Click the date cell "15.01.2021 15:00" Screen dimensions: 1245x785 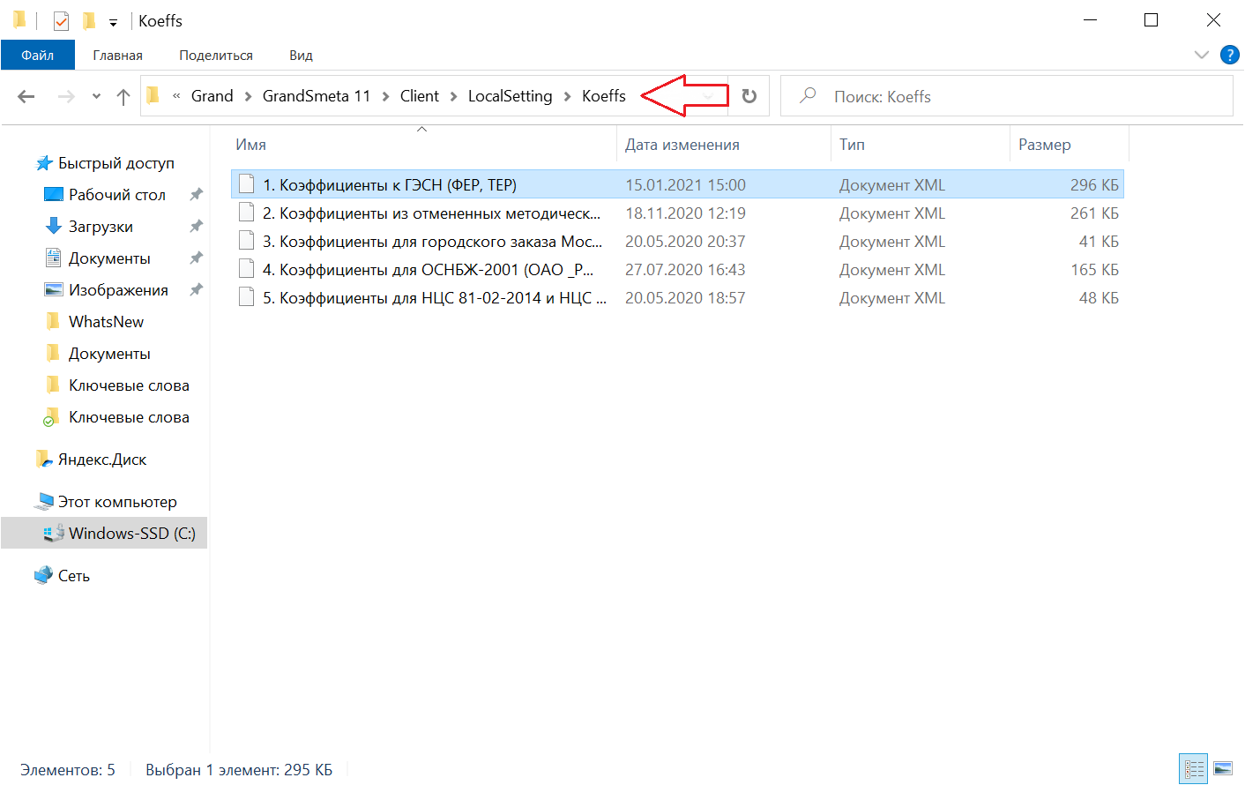tap(686, 184)
